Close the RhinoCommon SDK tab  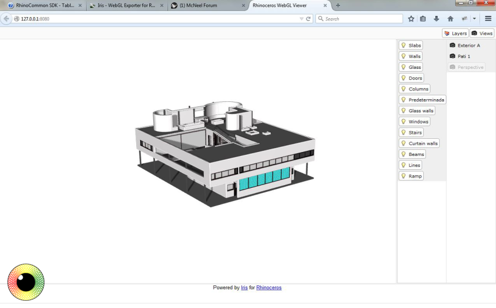pos(80,6)
